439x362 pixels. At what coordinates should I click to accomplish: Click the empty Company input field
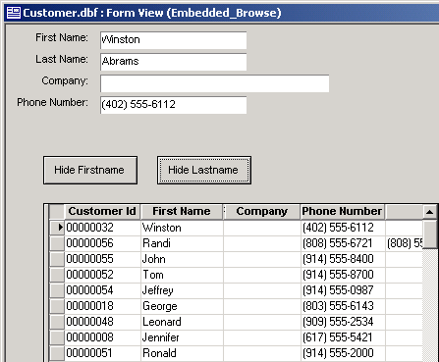pos(214,83)
